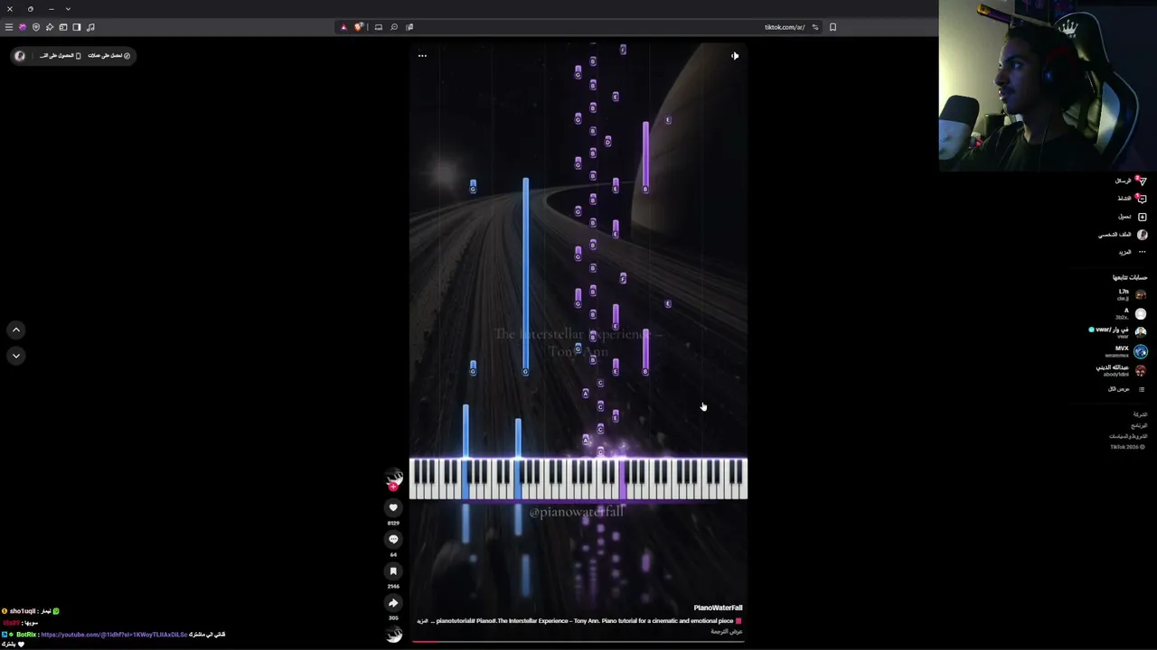The width and height of the screenshot is (1157, 650).
Task: Toggle the browser sidebar panel icon
Action: [x=76, y=27]
